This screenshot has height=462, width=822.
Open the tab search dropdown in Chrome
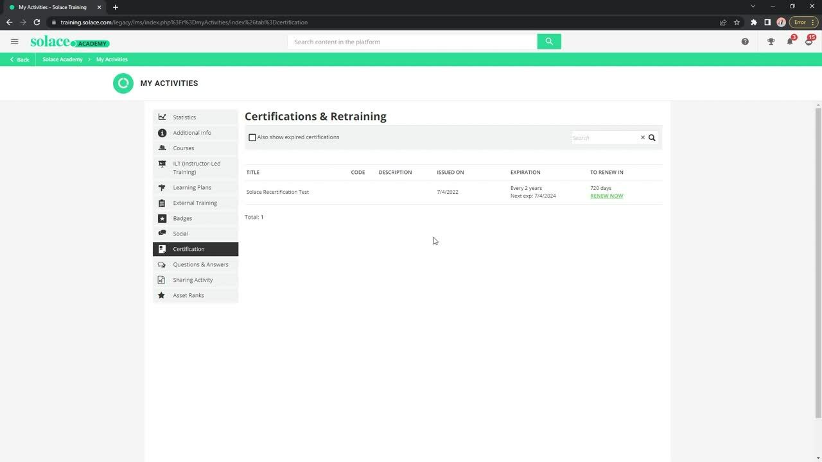point(753,6)
